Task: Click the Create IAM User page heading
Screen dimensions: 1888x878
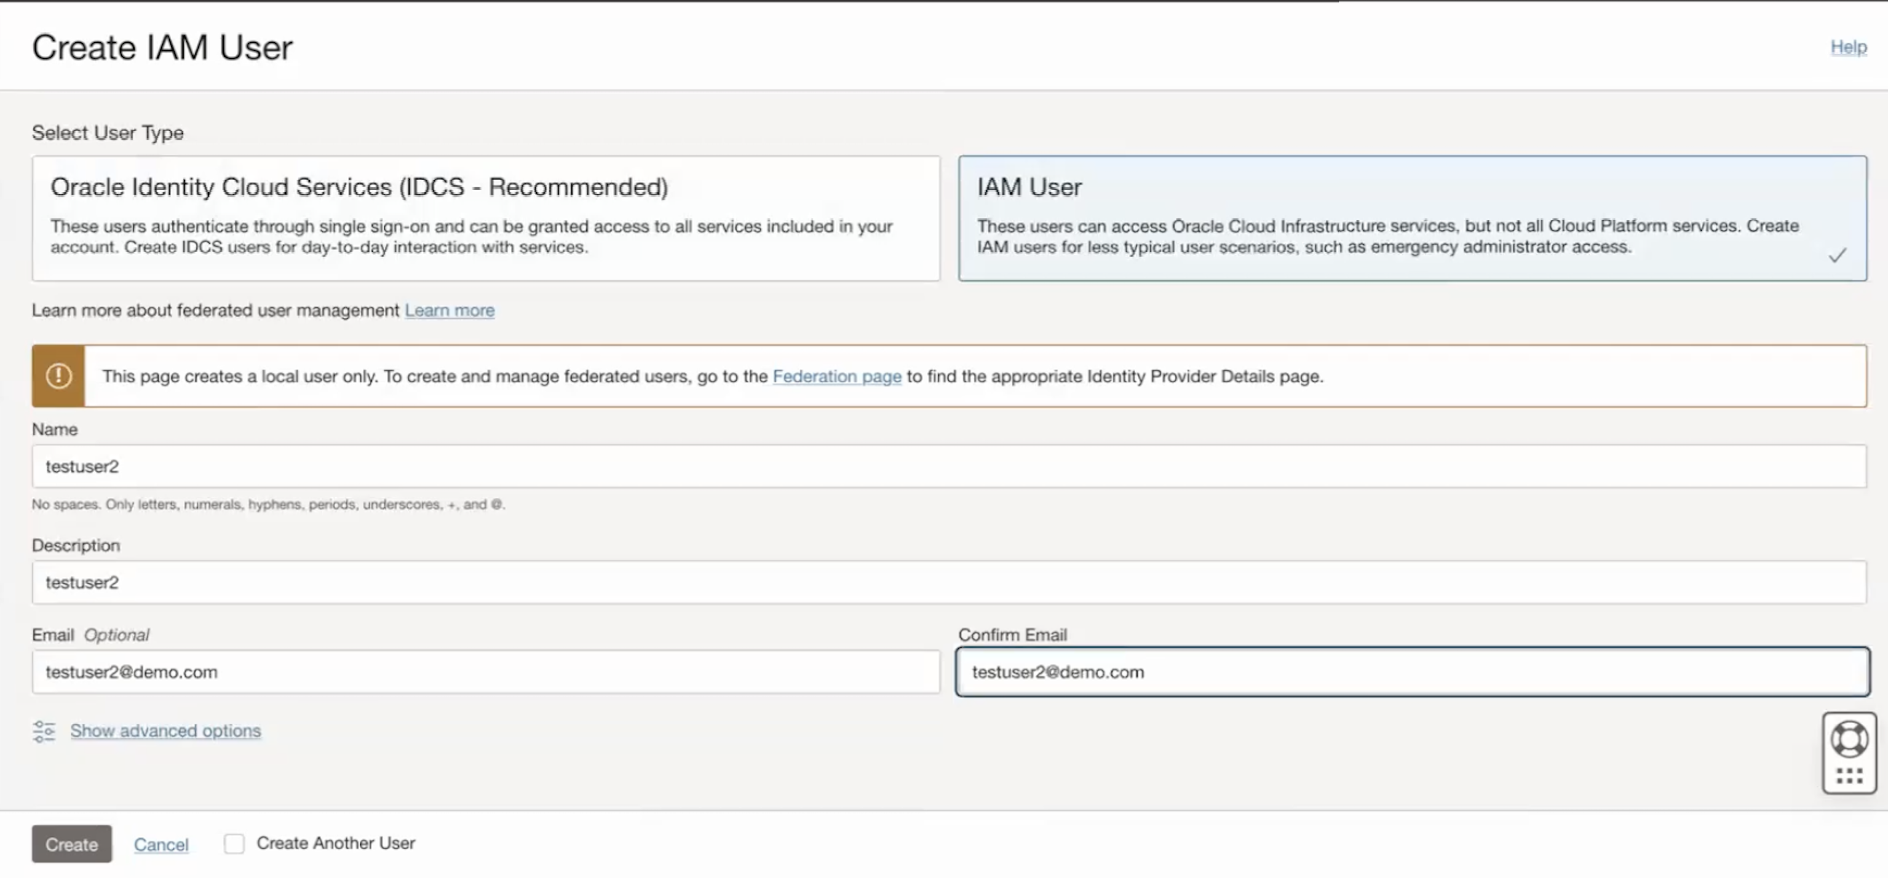Action: [x=162, y=47]
